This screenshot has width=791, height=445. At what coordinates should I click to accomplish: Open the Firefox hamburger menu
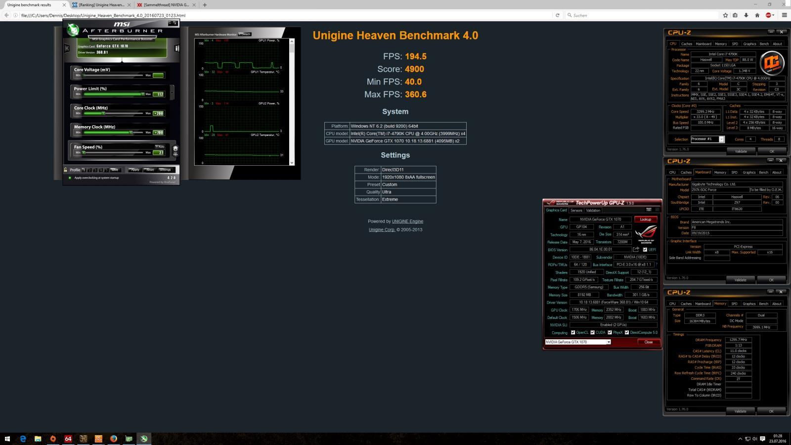click(x=784, y=15)
